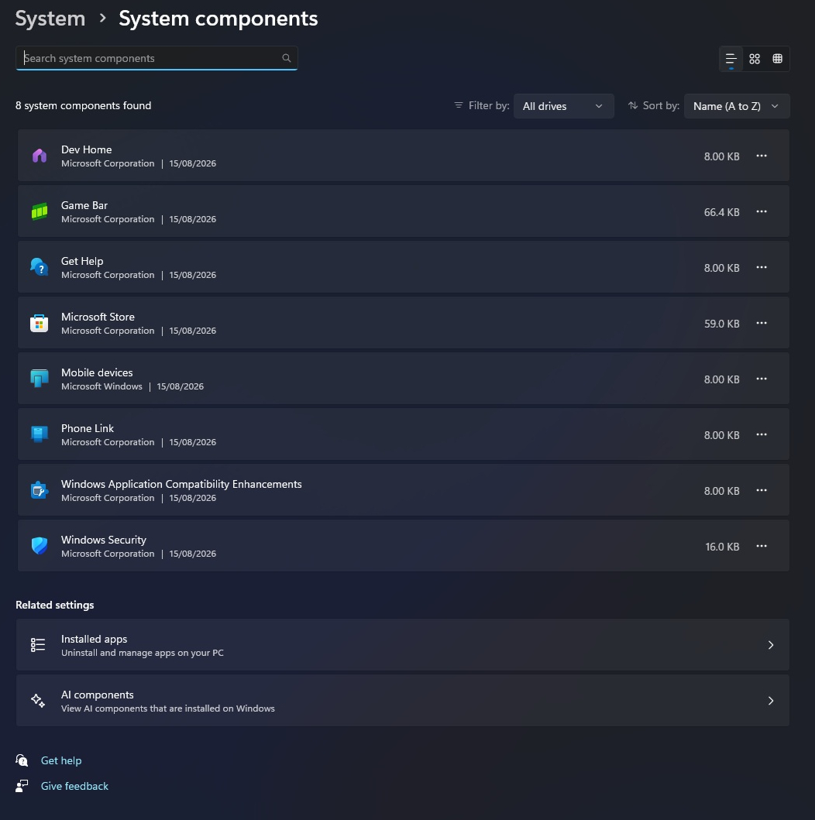Go back to System breadcrumb
The width and height of the screenshot is (815, 820).
50,19
